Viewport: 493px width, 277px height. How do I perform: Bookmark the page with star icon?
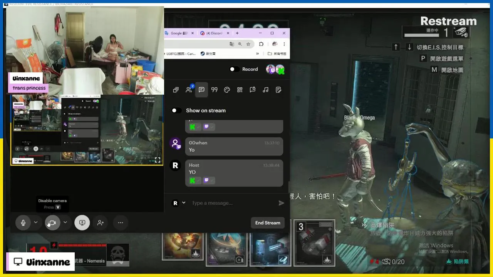(x=248, y=44)
